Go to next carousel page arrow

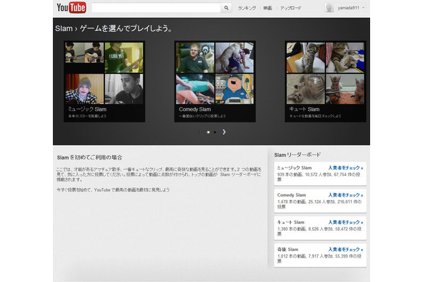pos(224,132)
